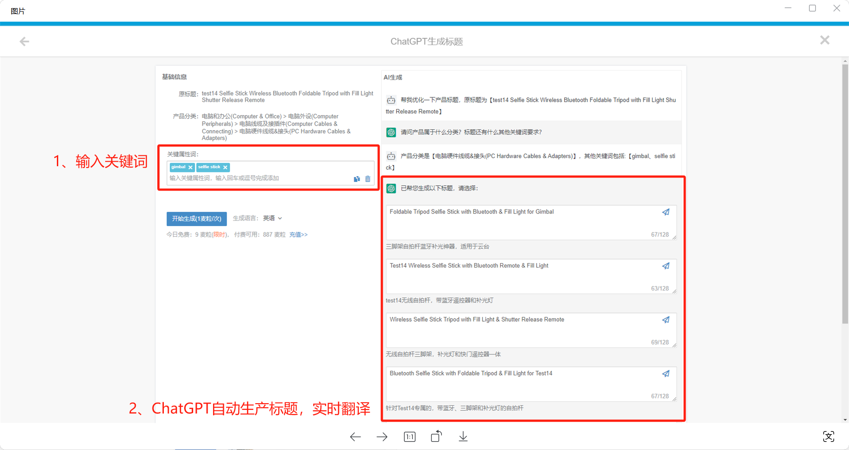Image resolution: width=849 pixels, height=450 pixels.
Task: Click scrollbar up arrow
Action: 845,61
